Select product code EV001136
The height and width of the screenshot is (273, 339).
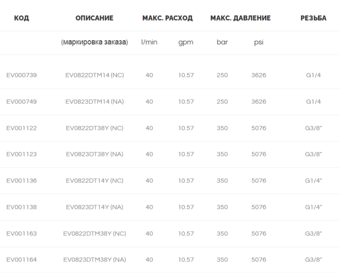[x=21, y=181]
